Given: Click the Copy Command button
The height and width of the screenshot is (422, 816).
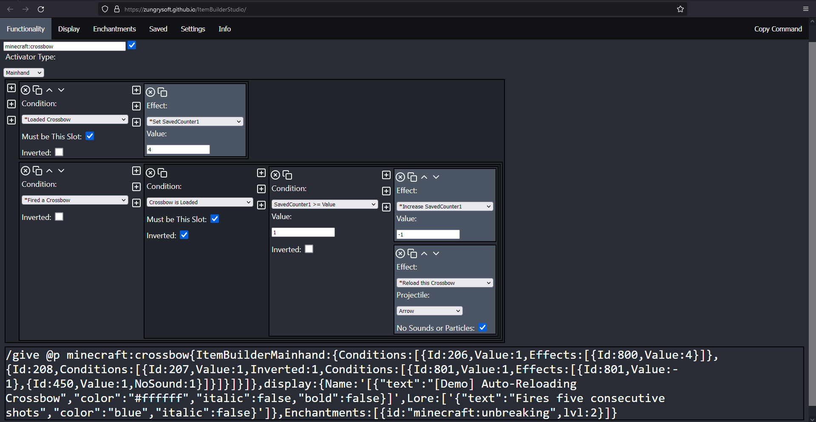Looking at the screenshot, I should 778,29.
